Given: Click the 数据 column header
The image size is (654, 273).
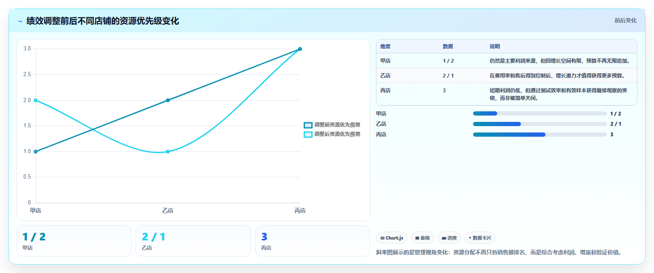Looking at the screenshot, I should tap(448, 47).
